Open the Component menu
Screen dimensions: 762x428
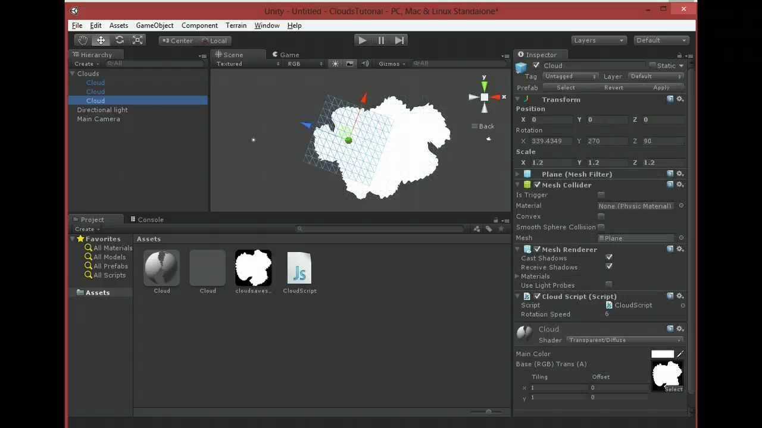pos(199,26)
